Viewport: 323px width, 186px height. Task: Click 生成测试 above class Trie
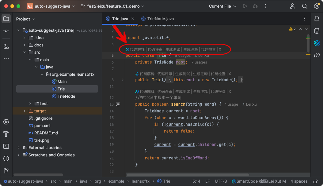173,49
